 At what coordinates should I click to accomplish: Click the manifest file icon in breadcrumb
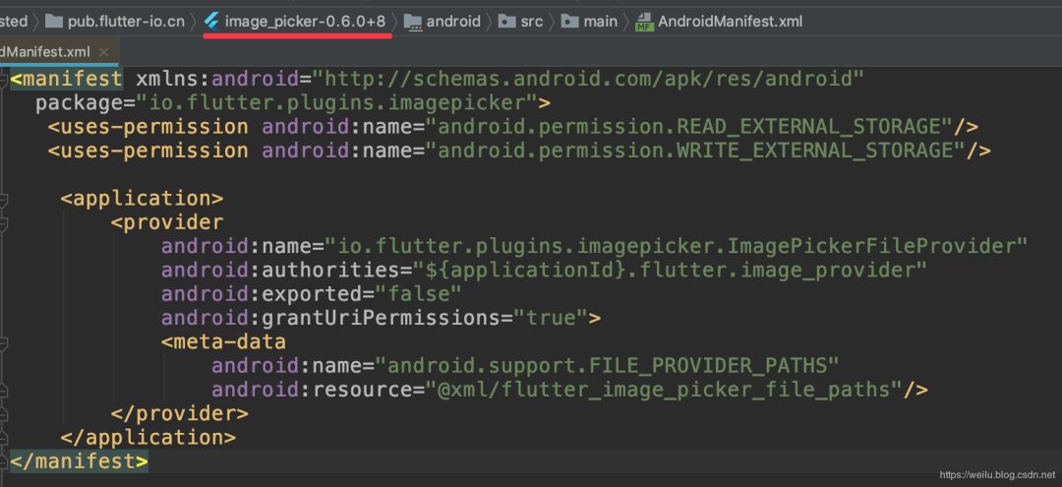click(x=644, y=23)
